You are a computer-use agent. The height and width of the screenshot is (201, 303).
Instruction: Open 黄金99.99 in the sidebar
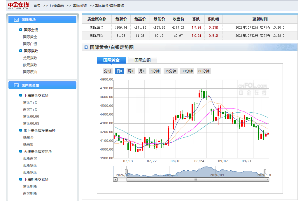point(31,116)
